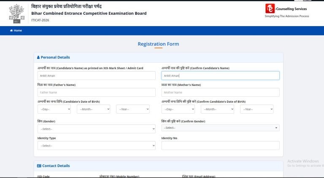
Task: Click the e-Counselling Services logo
Action: pos(270,8)
